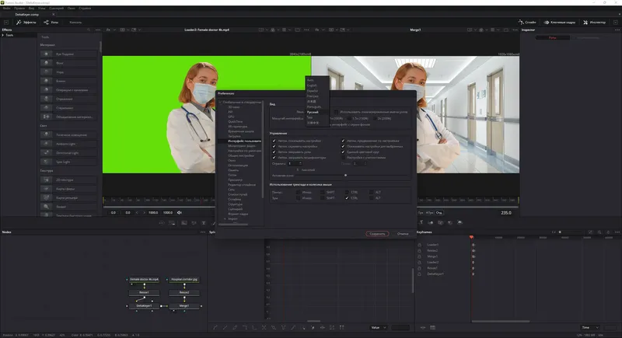Select the Merge1 node in node graph
622x338 pixels.
(184, 306)
